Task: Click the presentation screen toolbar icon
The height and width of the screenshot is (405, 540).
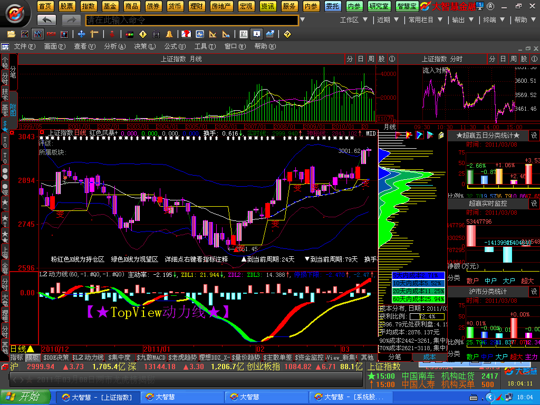Action: (x=257, y=34)
